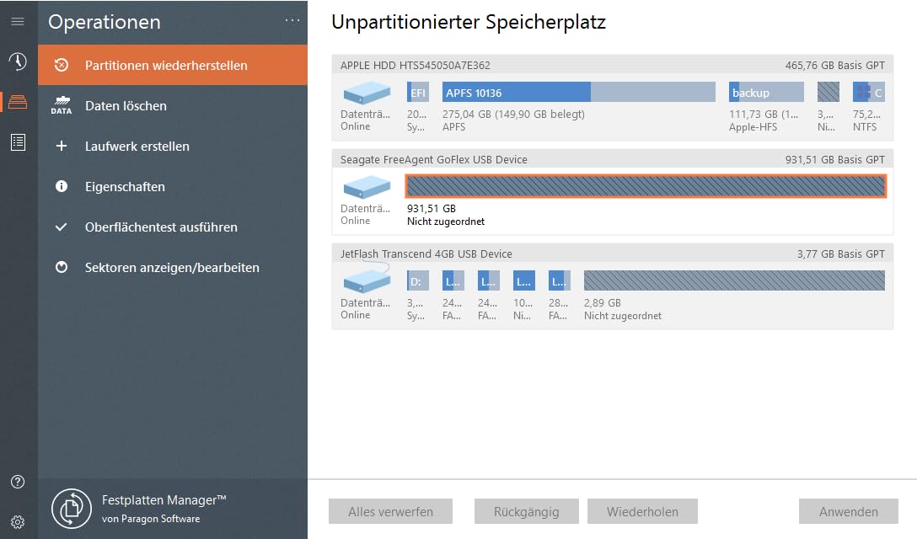Click the Partitionen wiederherstellen restore icon
The image size is (917, 539).
pyautogui.click(x=62, y=65)
